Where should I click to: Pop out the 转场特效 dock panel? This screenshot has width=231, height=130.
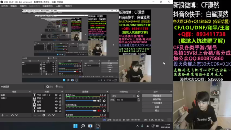[x=139, y=92]
